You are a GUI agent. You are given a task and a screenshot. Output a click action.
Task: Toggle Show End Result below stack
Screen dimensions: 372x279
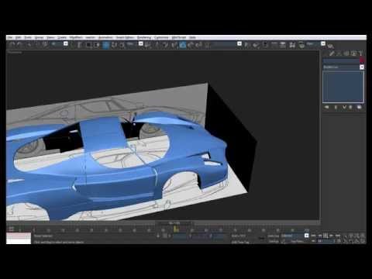coord(336,107)
